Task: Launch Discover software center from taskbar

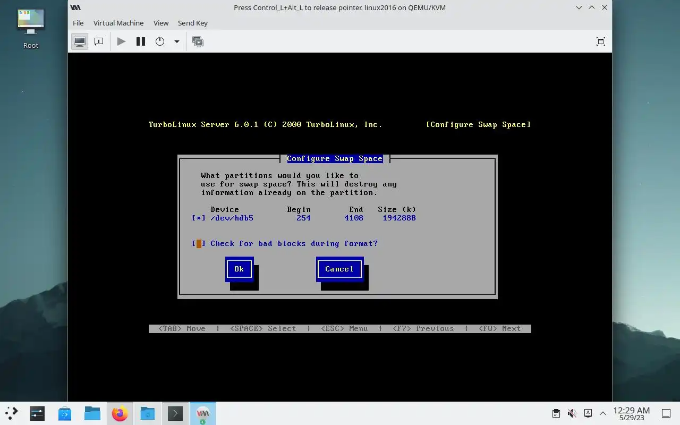Action: coord(65,413)
